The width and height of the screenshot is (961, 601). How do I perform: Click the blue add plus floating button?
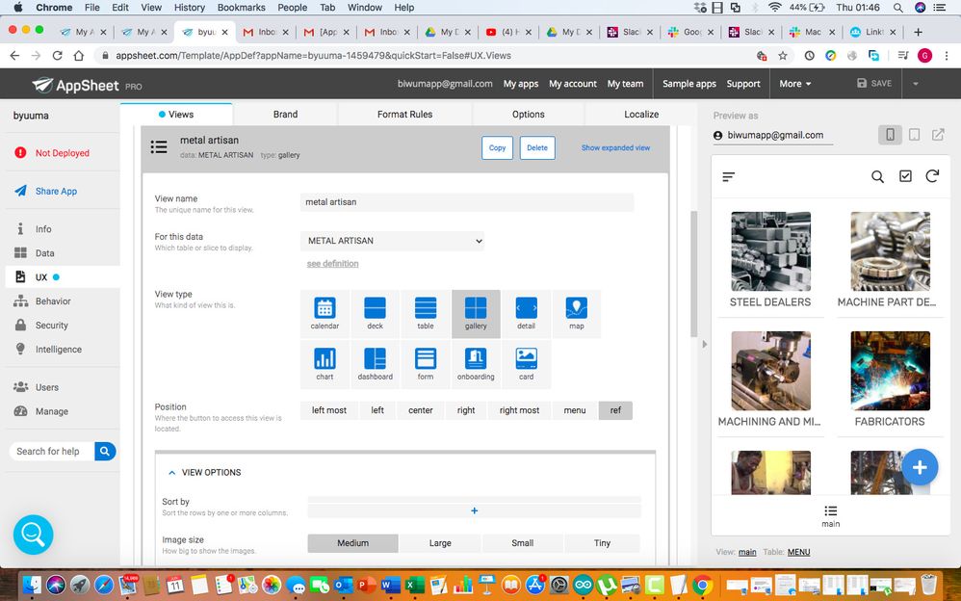click(x=920, y=467)
